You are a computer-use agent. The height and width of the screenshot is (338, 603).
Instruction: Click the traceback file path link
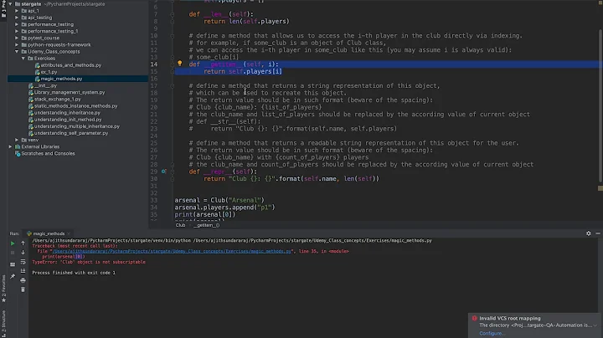[172, 251]
